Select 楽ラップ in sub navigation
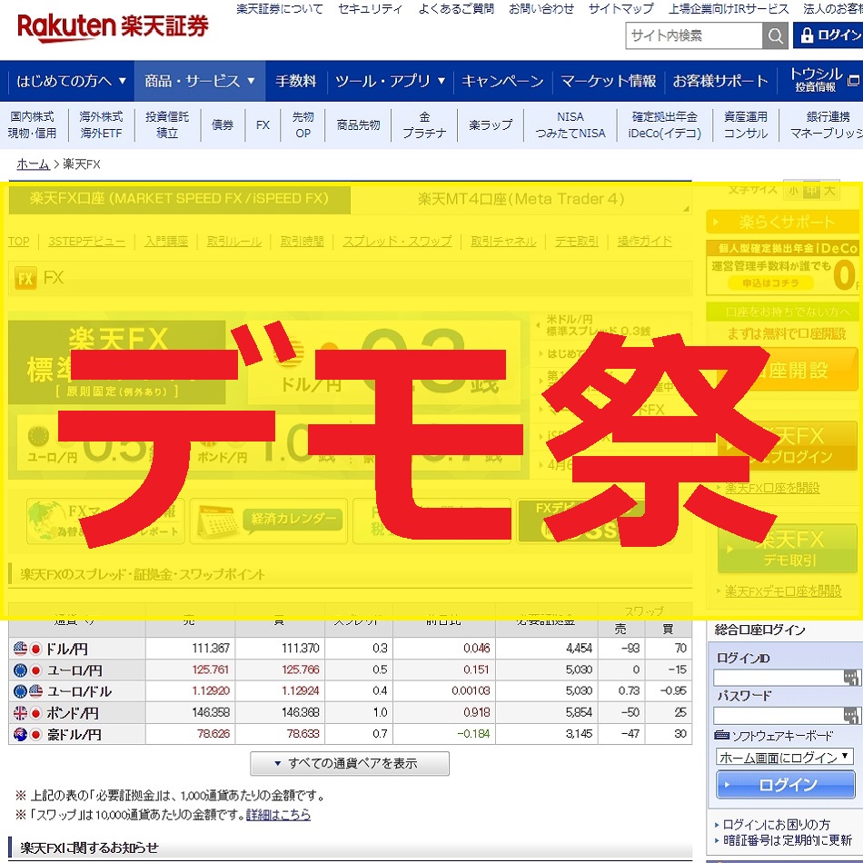 491,125
